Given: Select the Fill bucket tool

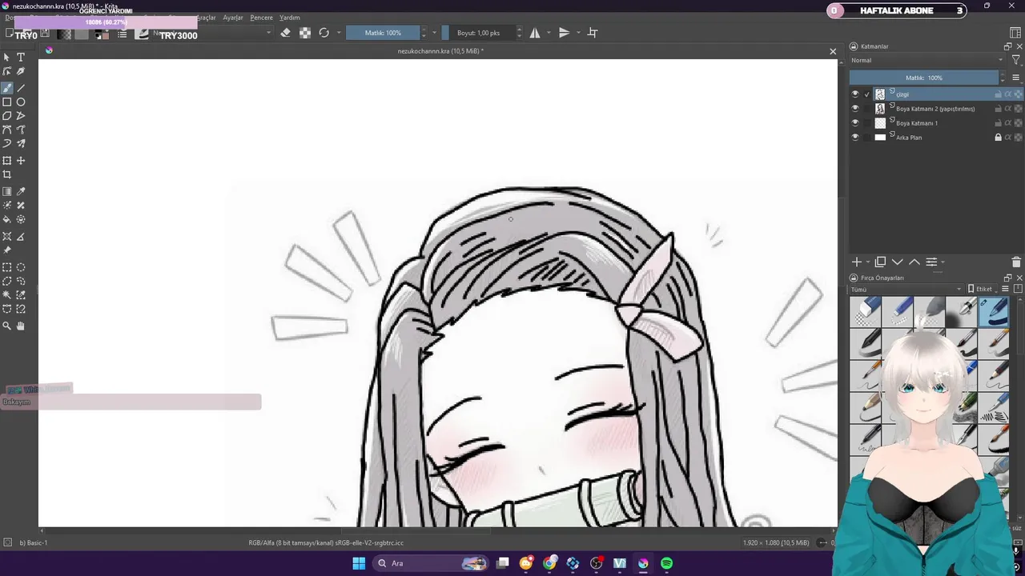Looking at the screenshot, I should point(7,219).
